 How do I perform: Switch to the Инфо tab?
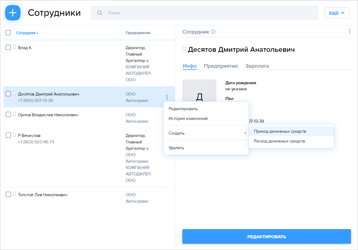(190, 66)
